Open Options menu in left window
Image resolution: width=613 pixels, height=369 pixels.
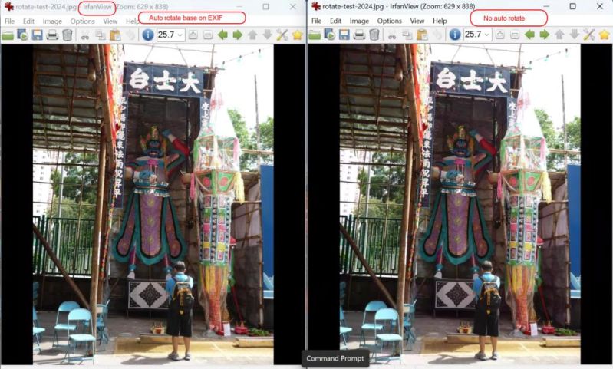[x=83, y=21]
